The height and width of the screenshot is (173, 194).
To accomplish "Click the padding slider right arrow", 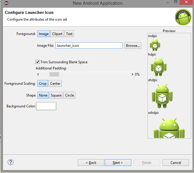I will 132,74.
